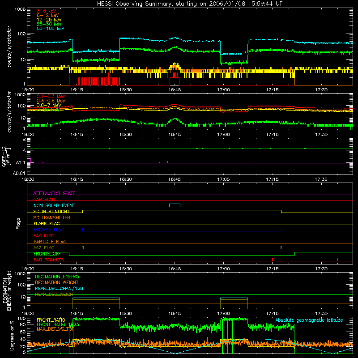Click the Degrees or % axis label
This screenshot has width=358, height=358.
(12, 335)
